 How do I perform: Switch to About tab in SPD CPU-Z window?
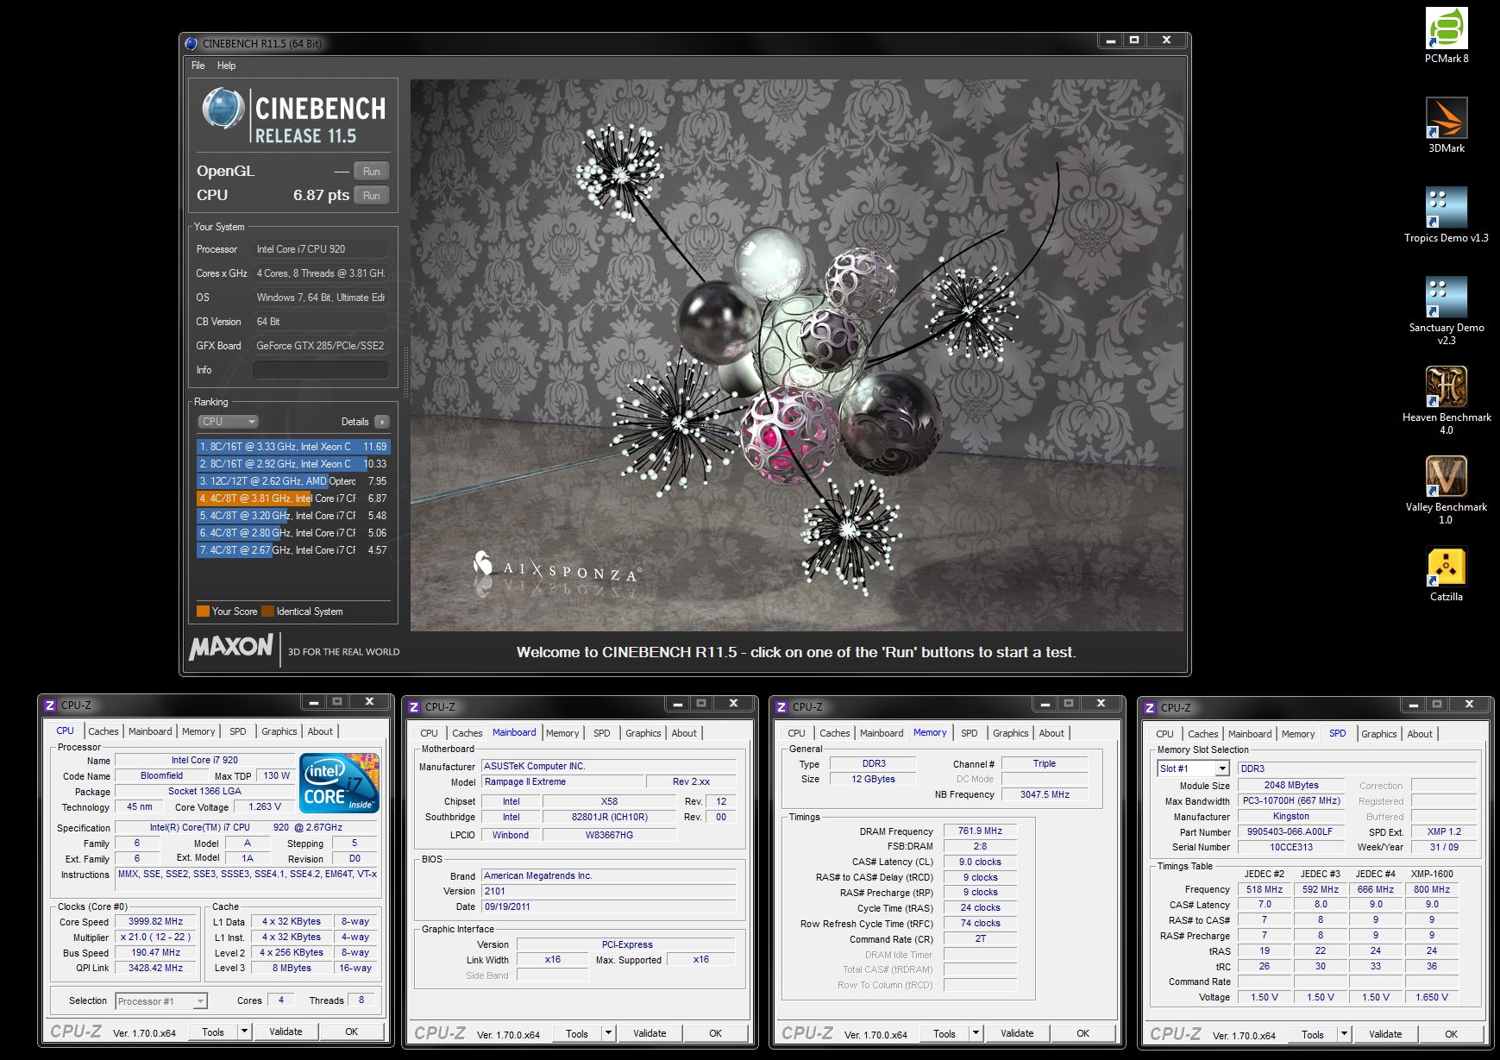1420,734
